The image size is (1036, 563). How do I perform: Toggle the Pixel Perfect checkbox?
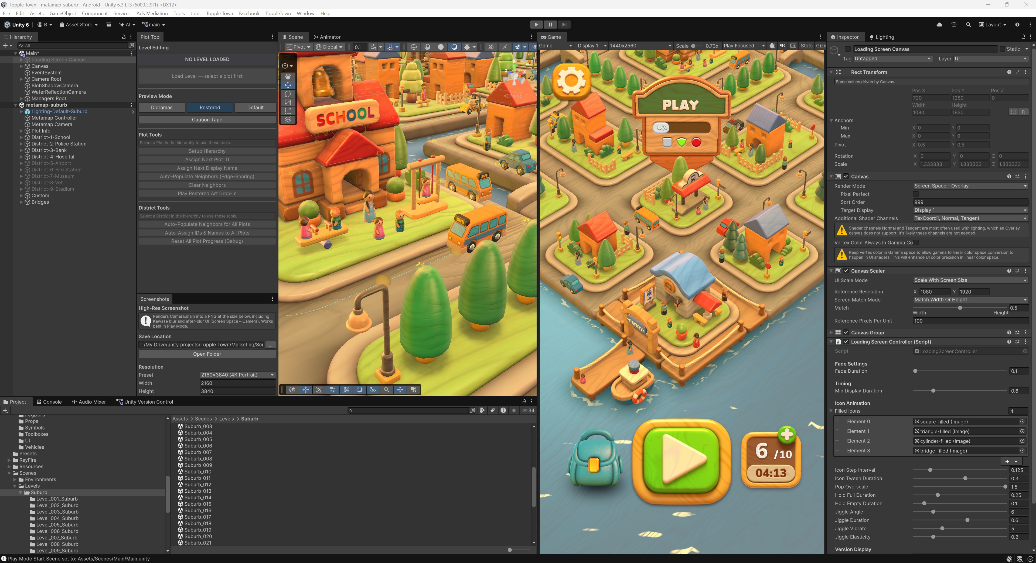tap(916, 194)
